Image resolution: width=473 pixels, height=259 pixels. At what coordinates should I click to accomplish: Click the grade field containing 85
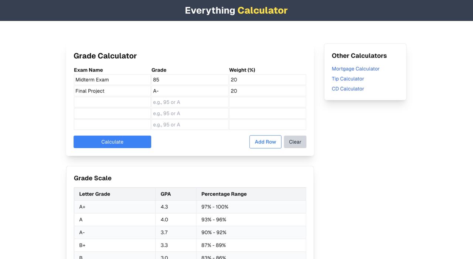190,80
